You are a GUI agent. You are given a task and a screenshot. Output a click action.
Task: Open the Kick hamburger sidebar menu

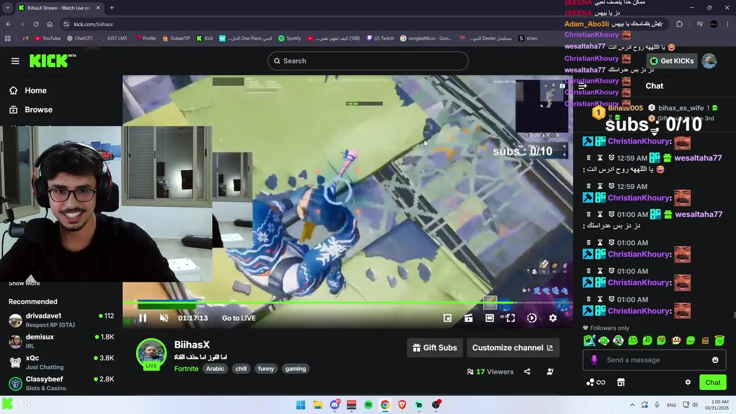[x=15, y=61]
